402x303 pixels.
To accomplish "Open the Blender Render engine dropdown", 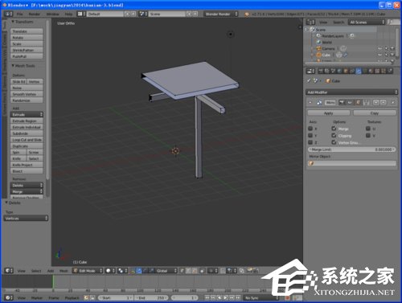I will click(x=221, y=14).
